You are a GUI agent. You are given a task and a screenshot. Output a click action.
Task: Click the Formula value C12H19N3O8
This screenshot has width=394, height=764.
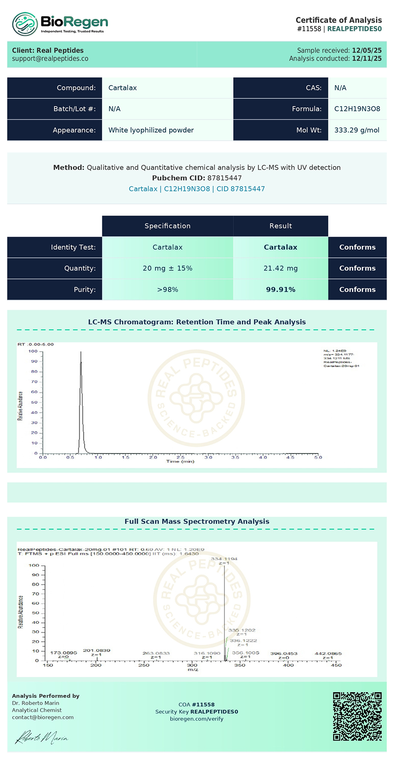pos(357,109)
